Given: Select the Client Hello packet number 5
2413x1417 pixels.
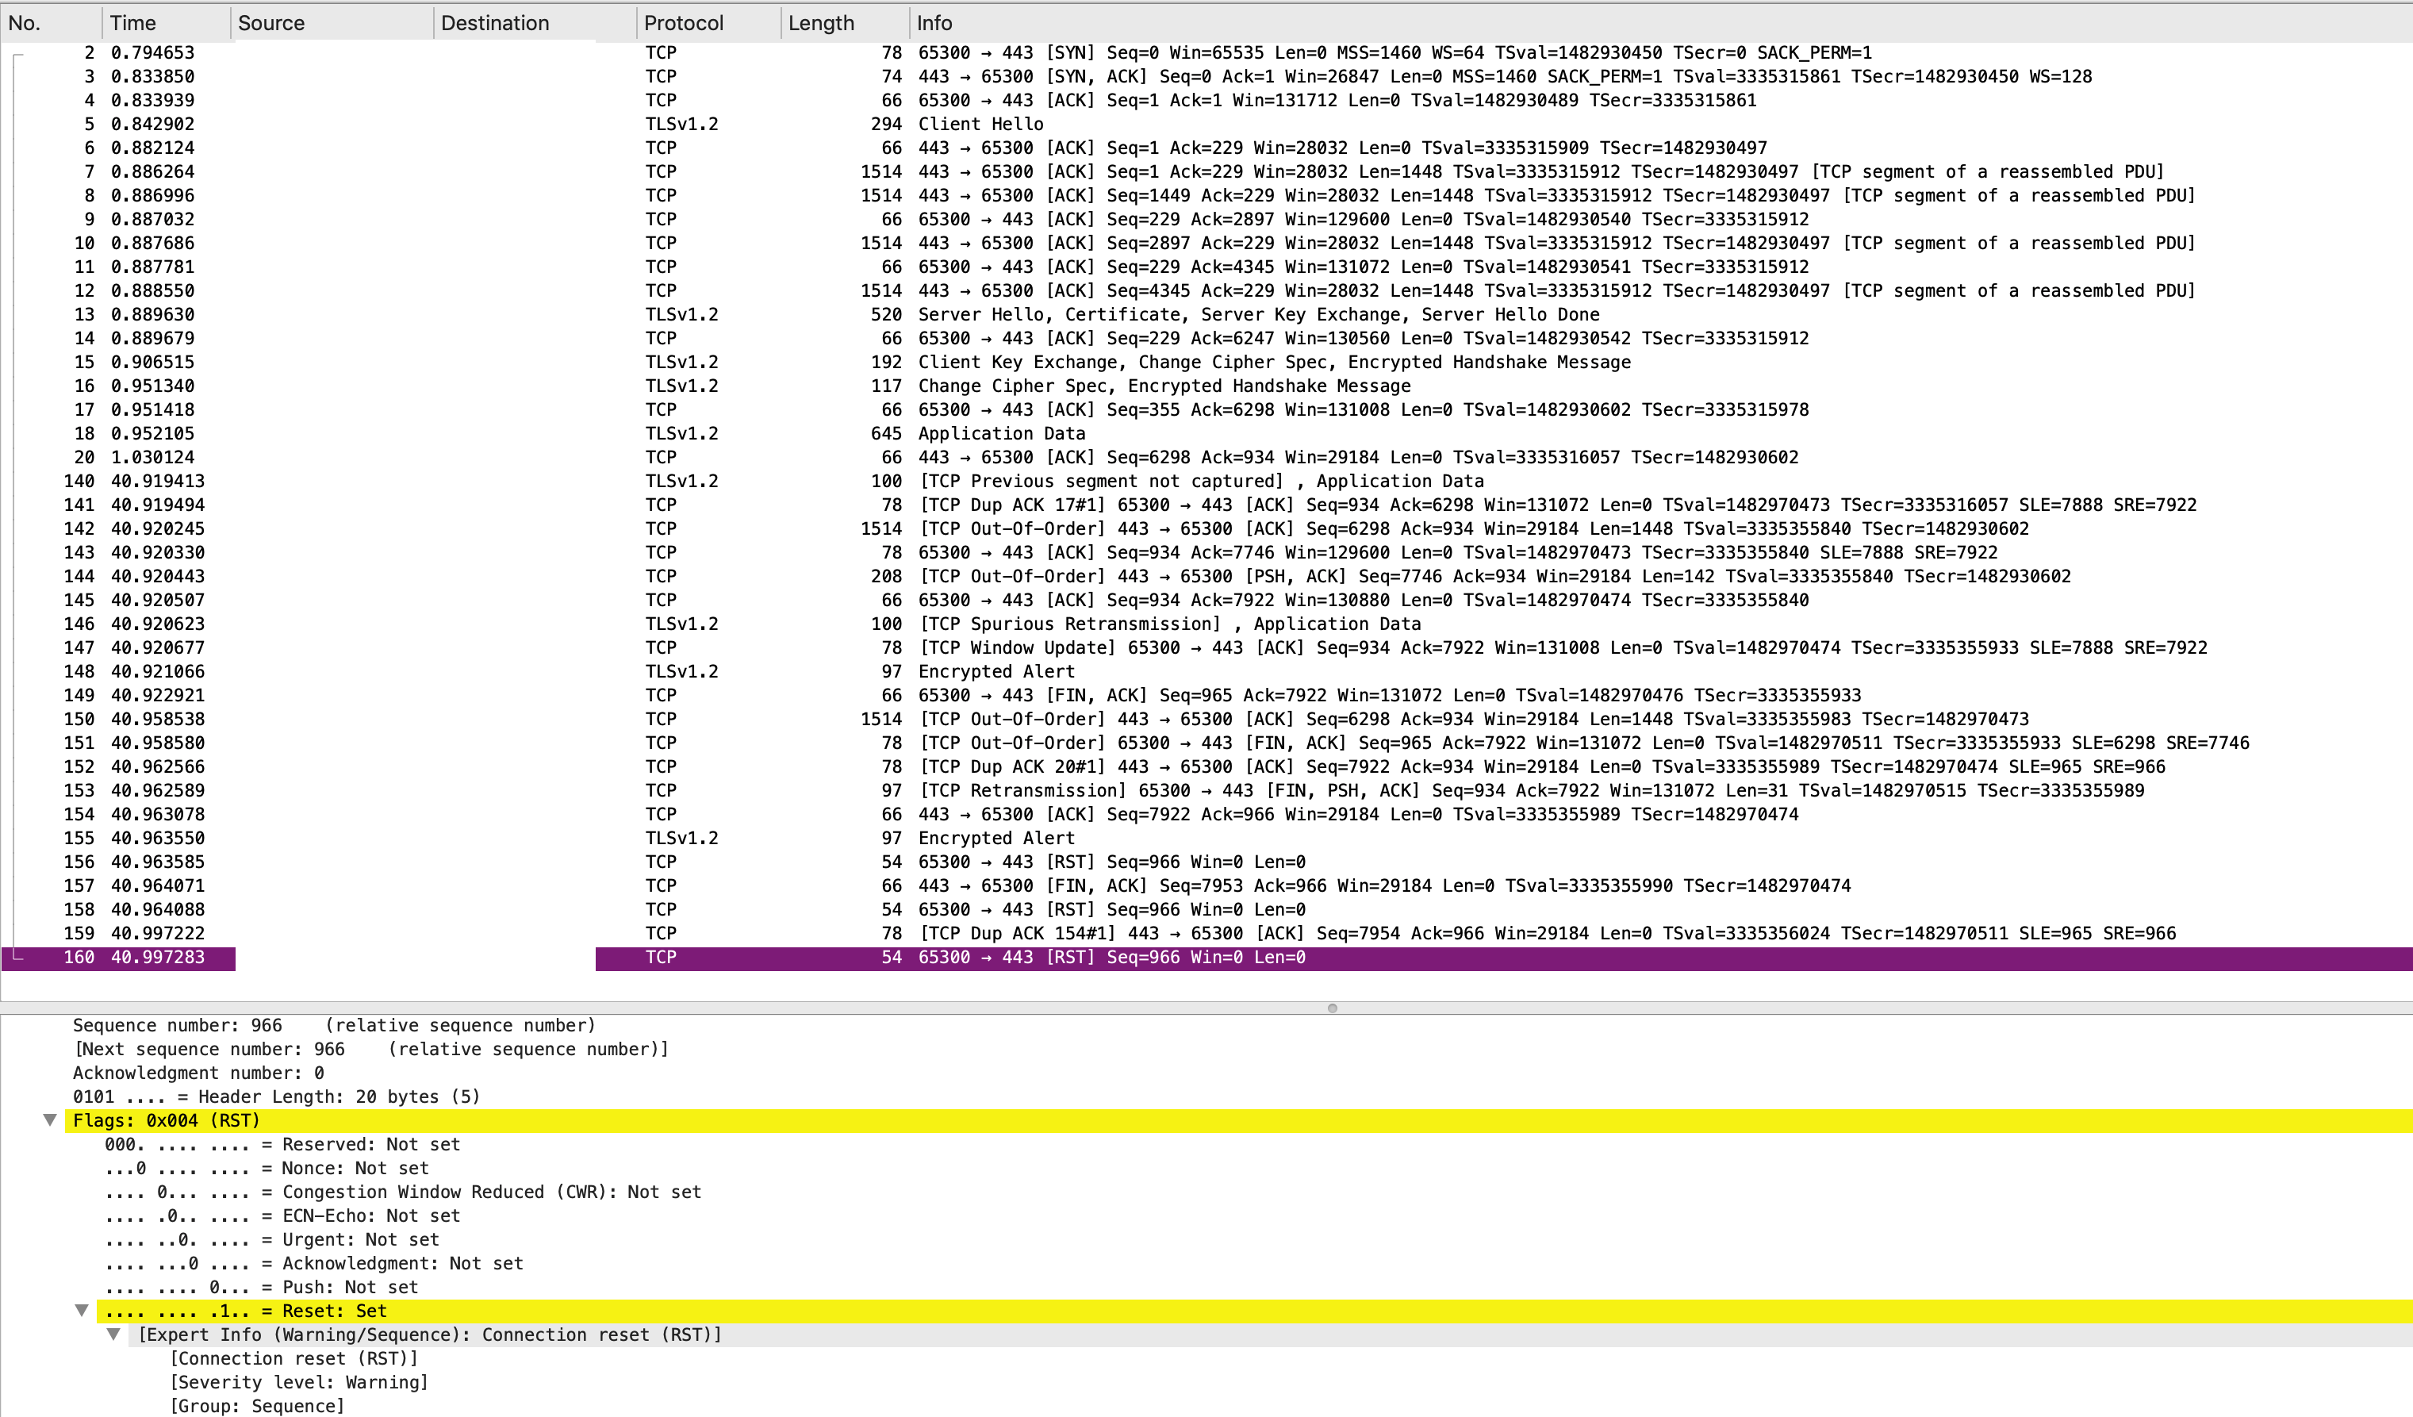Looking at the screenshot, I should [x=980, y=124].
